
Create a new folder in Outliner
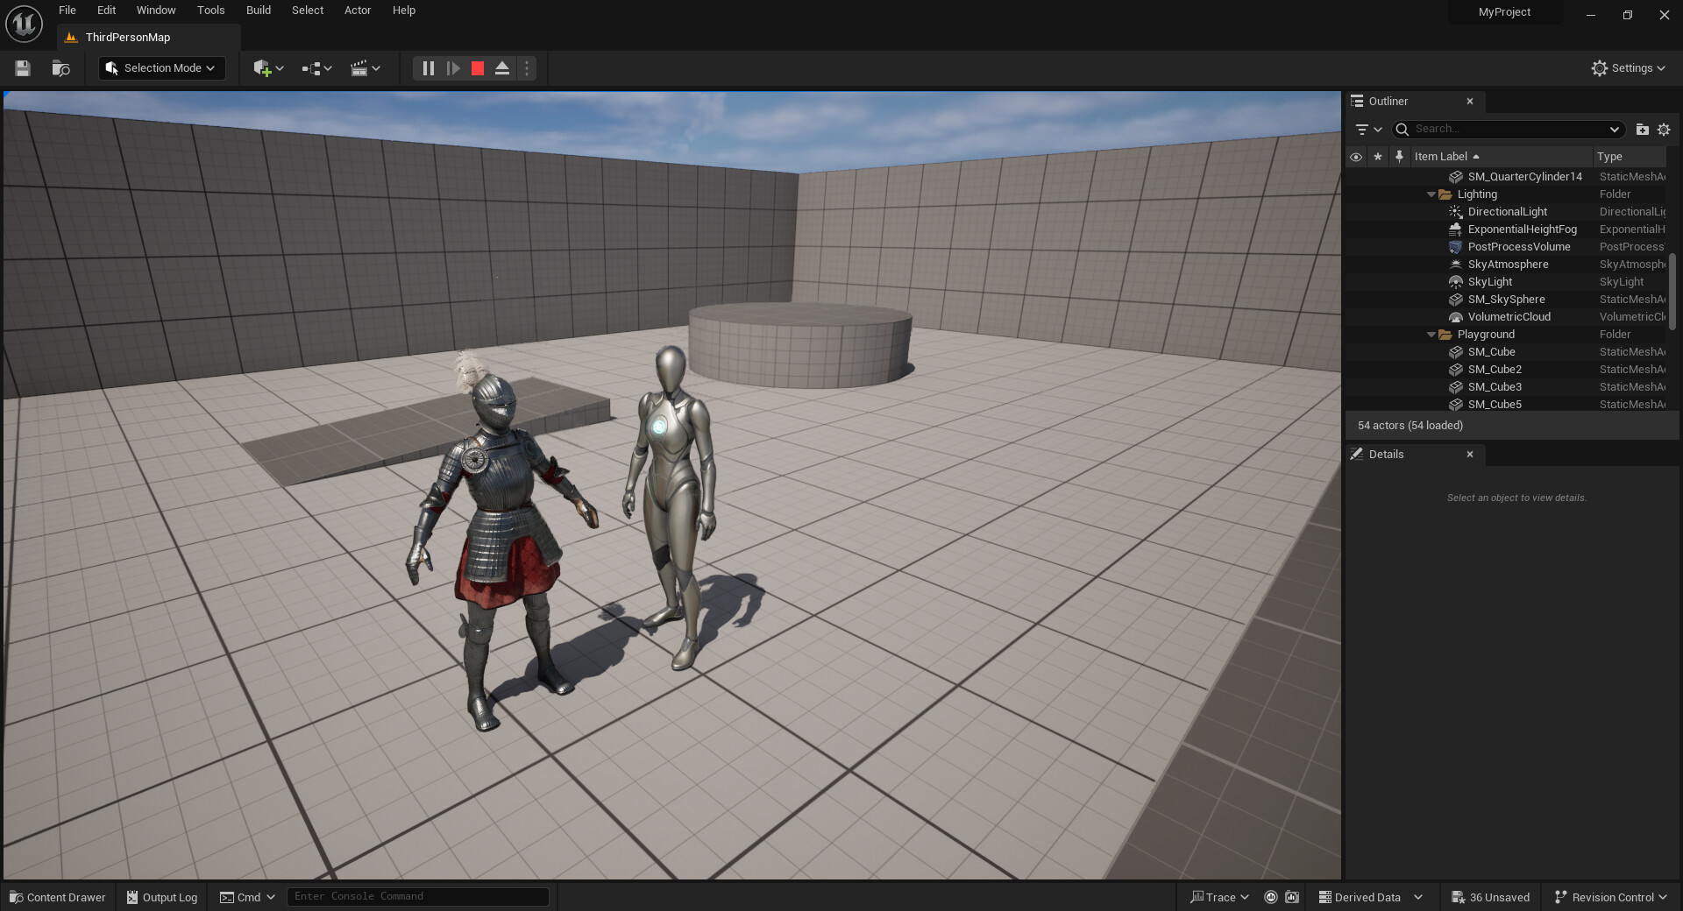click(x=1642, y=130)
